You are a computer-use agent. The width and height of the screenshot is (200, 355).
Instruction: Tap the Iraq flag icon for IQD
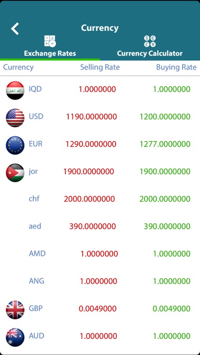pos(15,90)
